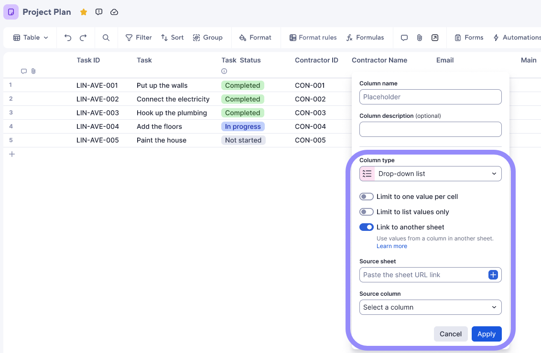Screen dimensions: 541x353
Task: Open the Forms menu
Action: pos(469,37)
